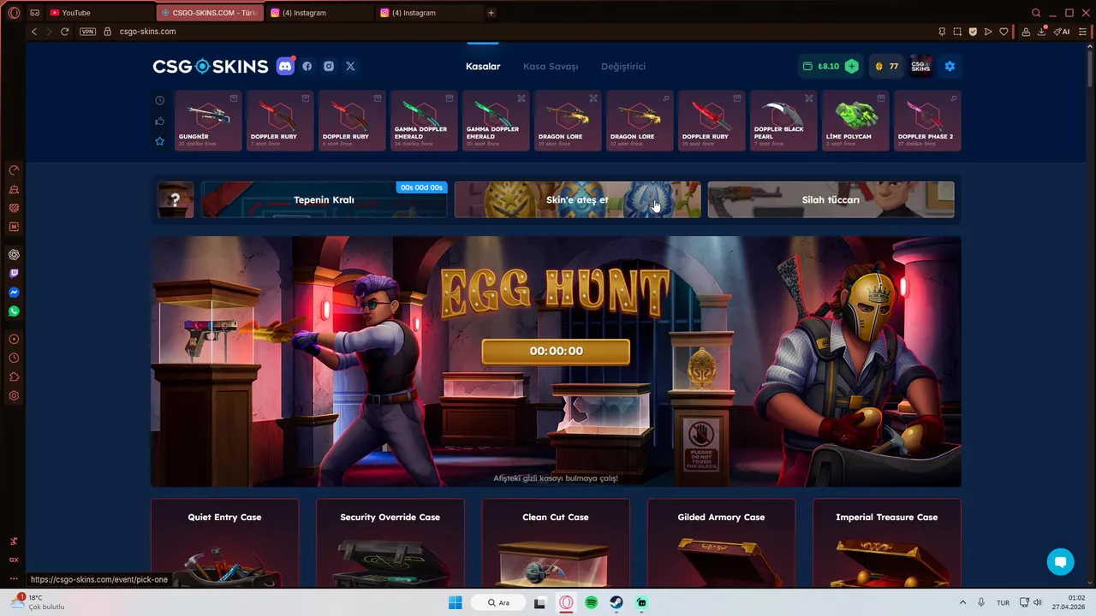Viewport: 1096px width, 616px height.
Task: Open the Easy setup menu icon
Action: click(x=1082, y=32)
